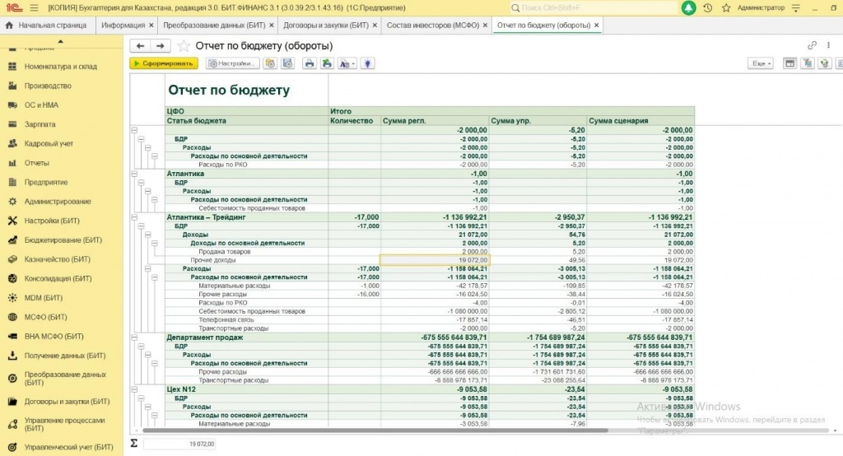Open the Еще menu
Image resolution: width=843 pixels, height=456 pixels.
coord(760,63)
